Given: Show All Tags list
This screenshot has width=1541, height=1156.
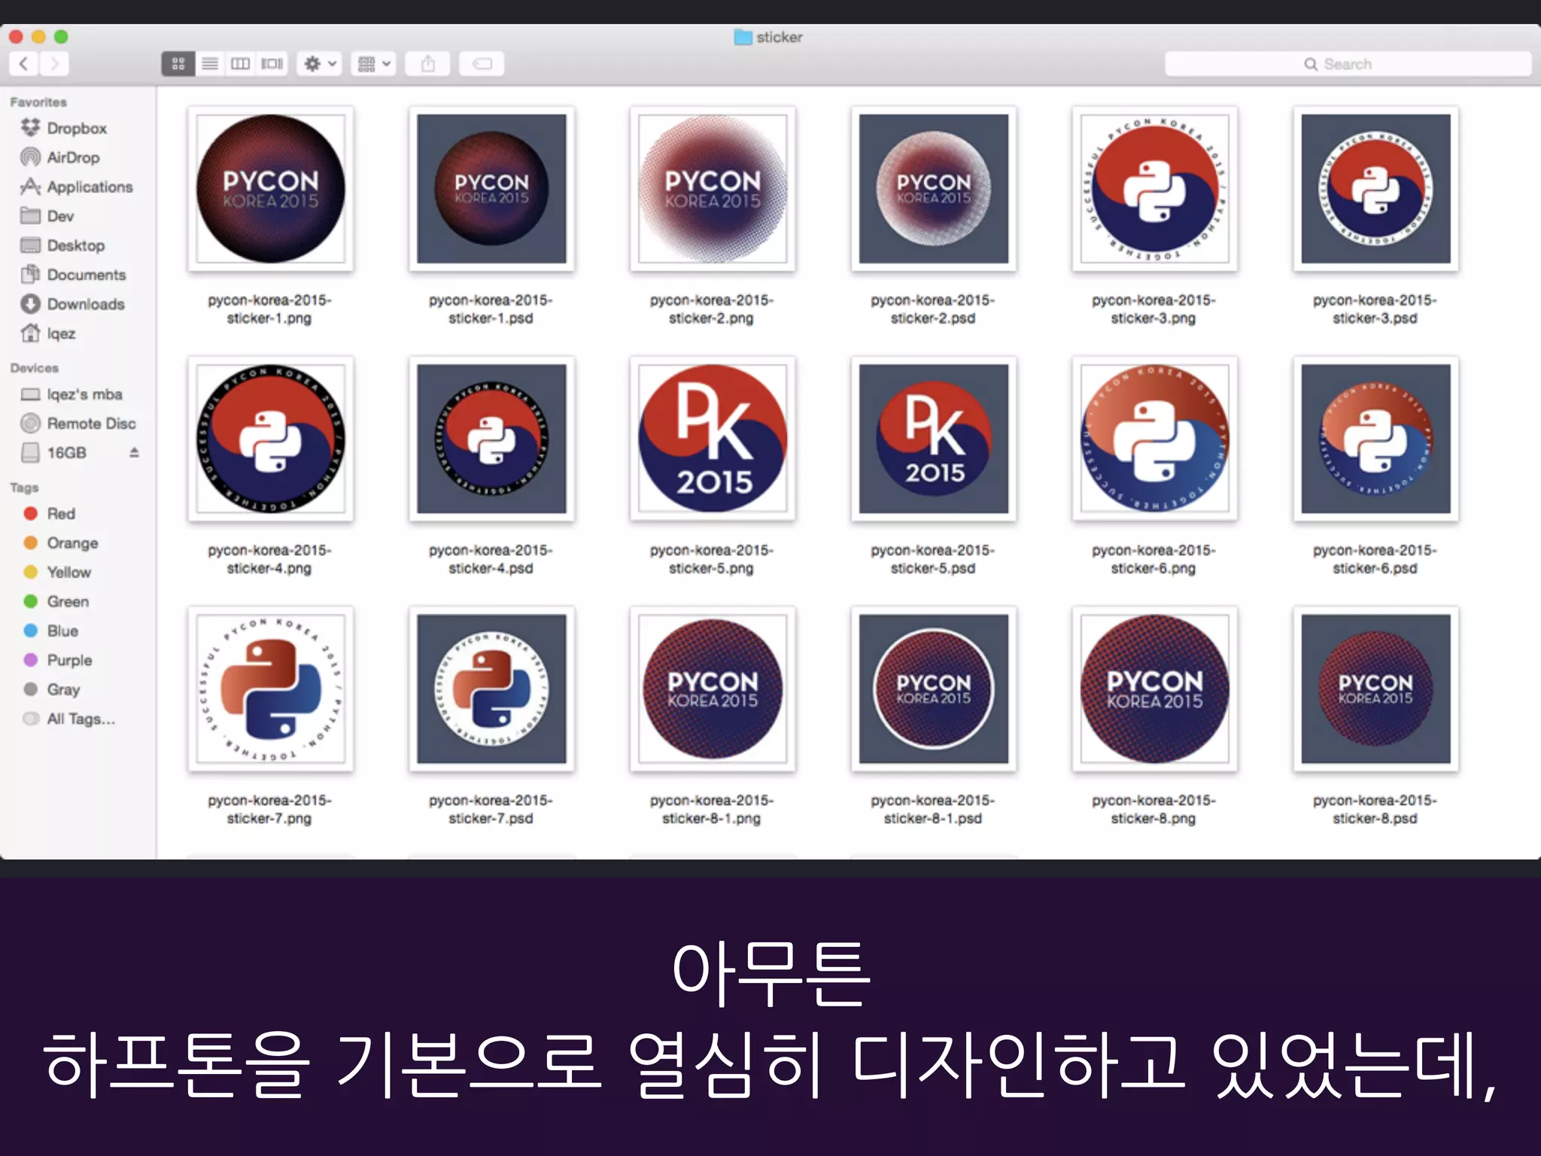Looking at the screenshot, I should pos(70,719).
